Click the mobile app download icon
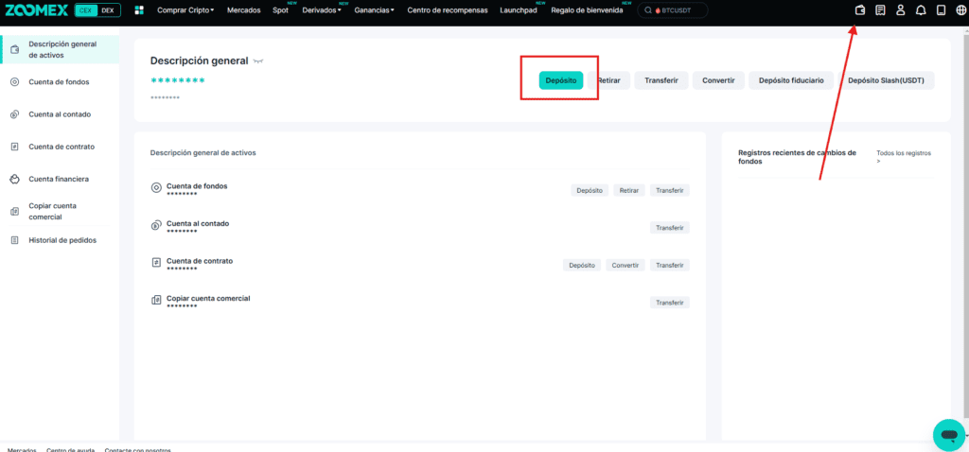 coord(941,10)
